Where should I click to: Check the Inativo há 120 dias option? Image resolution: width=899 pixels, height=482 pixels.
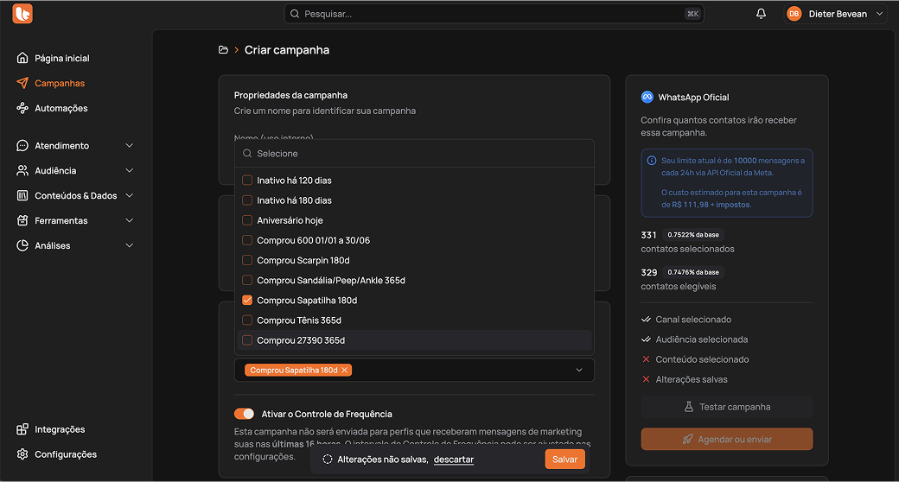pyautogui.click(x=247, y=181)
